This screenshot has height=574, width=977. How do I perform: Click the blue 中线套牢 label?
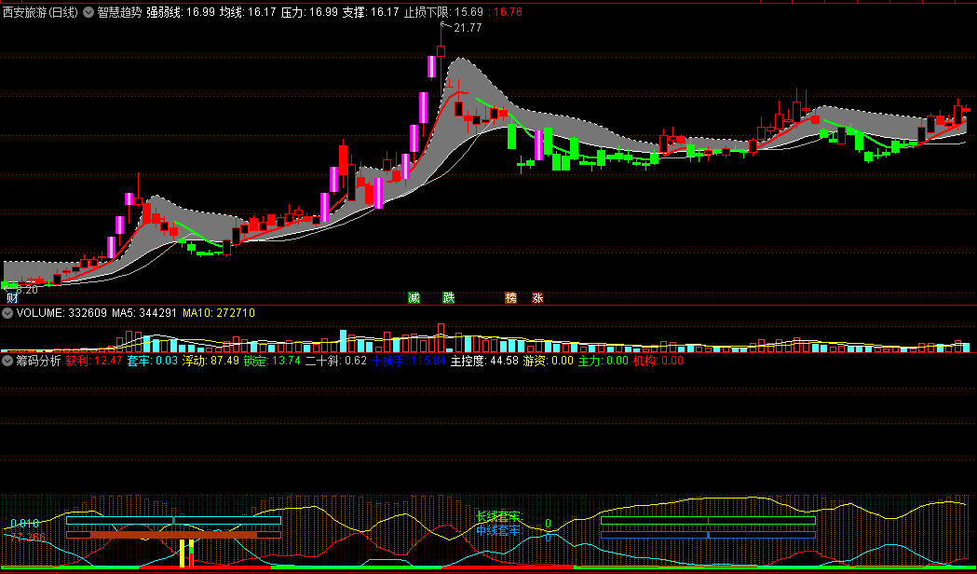[499, 531]
